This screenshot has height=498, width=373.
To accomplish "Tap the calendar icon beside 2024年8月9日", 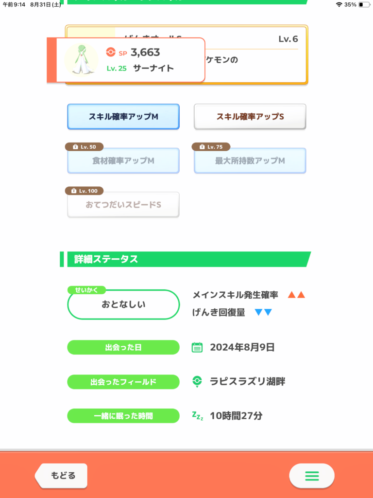I will point(197,347).
